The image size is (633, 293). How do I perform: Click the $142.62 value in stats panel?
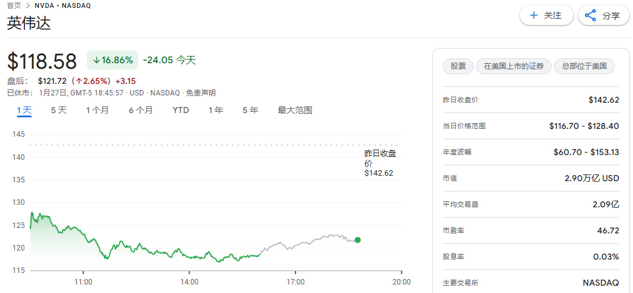(x=604, y=100)
